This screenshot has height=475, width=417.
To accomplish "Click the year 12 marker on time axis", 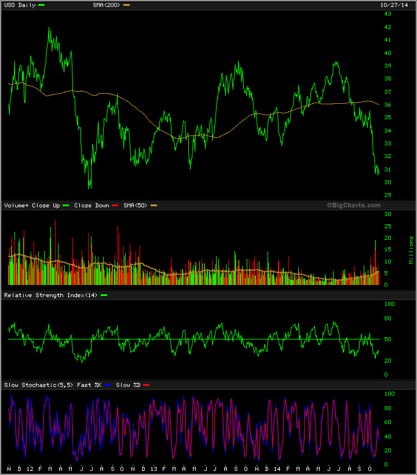I will [x=30, y=468].
